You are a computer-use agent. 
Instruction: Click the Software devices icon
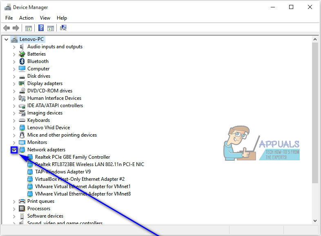(x=22, y=216)
